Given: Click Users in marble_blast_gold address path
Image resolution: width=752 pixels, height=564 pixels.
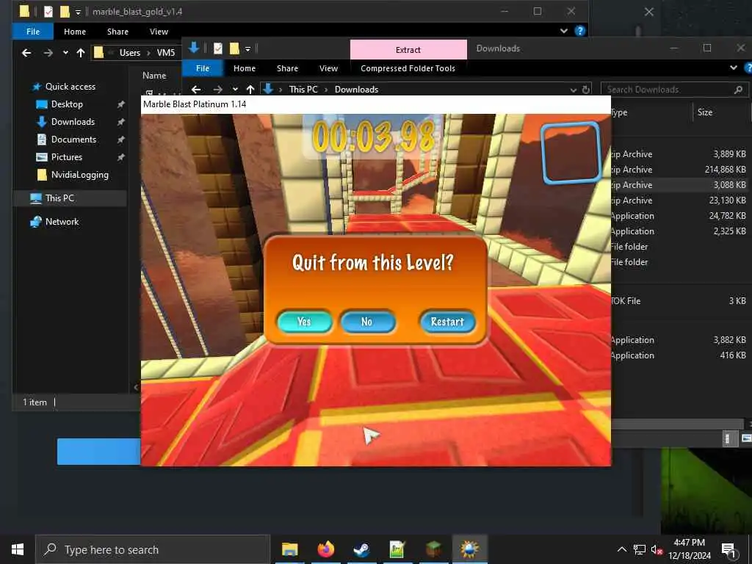Looking at the screenshot, I should 130,53.
